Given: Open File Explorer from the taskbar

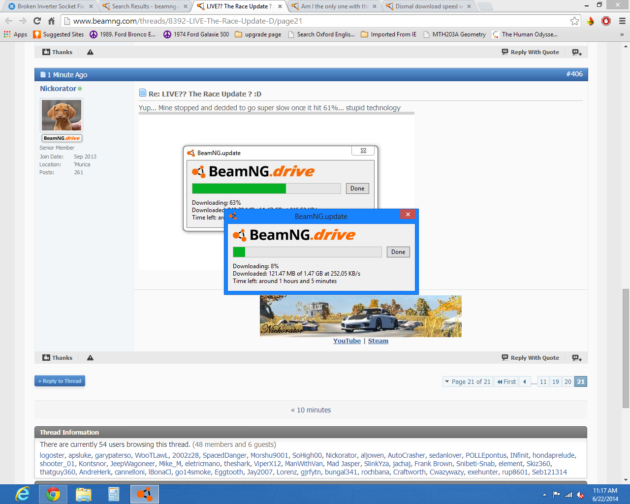Looking at the screenshot, I should (x=84, y=494).
